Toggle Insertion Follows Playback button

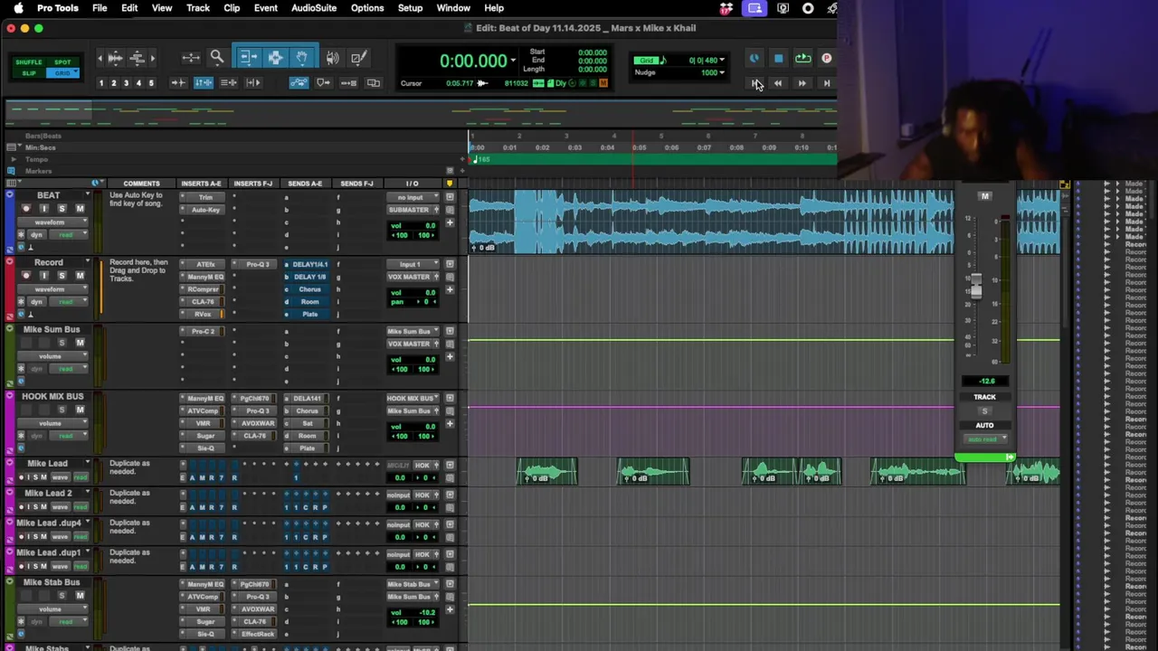254,82
